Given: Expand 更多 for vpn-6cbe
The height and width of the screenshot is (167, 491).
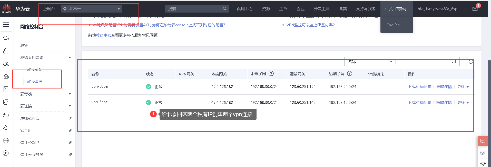Looking at the screenshot, I should click(x=463, y=102).
